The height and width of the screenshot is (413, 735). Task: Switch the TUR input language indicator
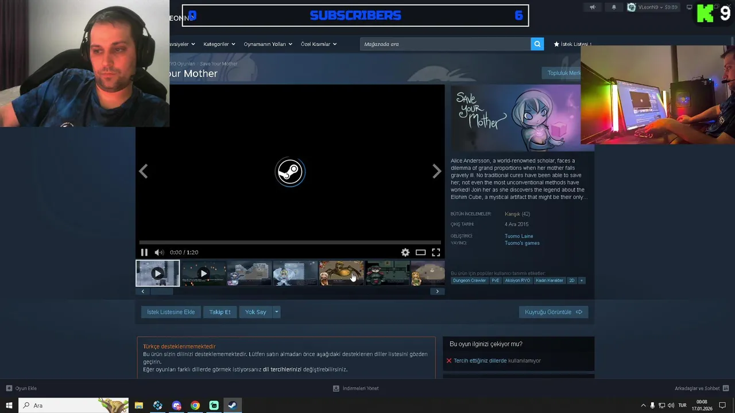(x=682, y=406)
